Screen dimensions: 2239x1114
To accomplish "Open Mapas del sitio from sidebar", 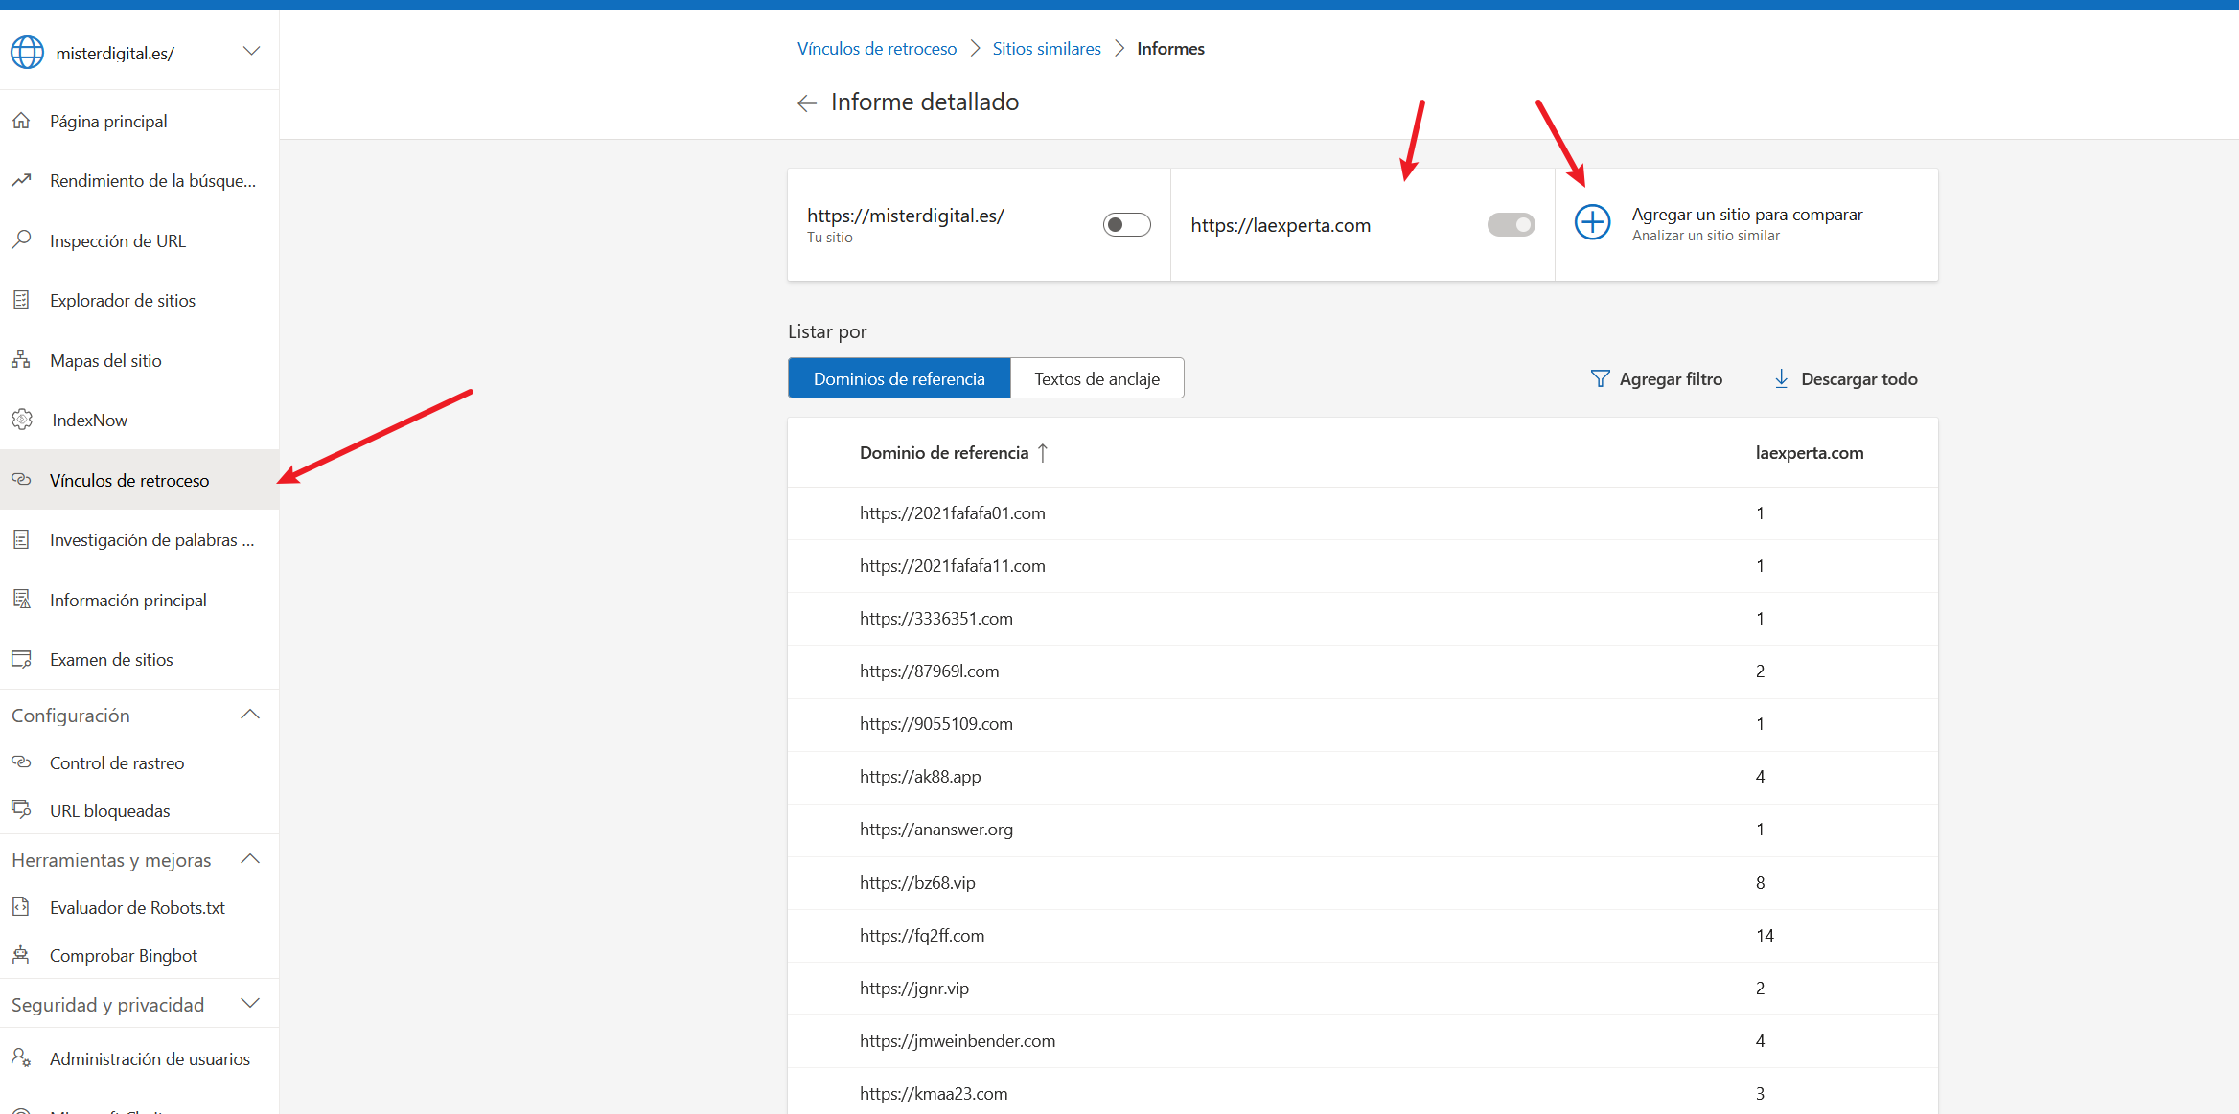I will pyautogui.click(x=105, y=361).
